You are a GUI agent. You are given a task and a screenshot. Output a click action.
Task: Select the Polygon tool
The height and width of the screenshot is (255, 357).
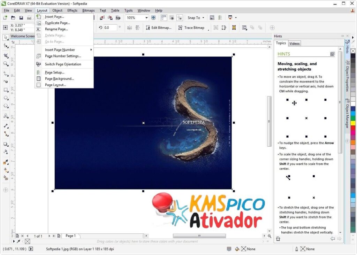coord(6,106)
